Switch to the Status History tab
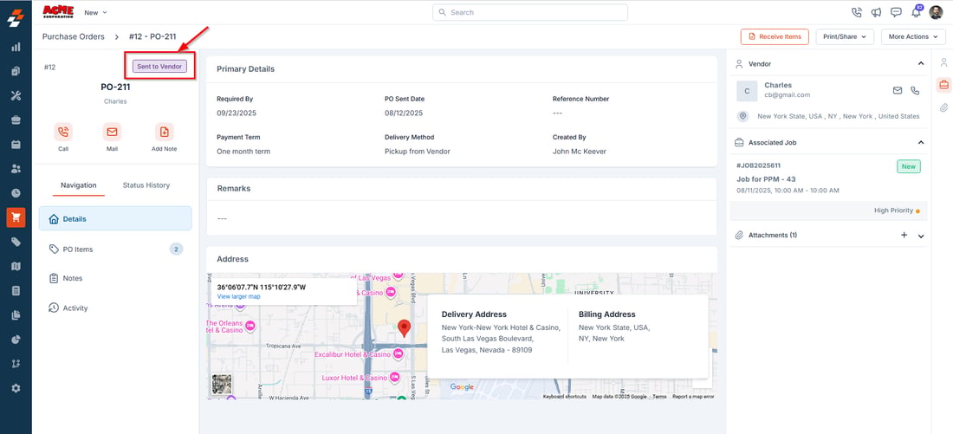The width and height of the screenshot is (953, 434). 146,185
